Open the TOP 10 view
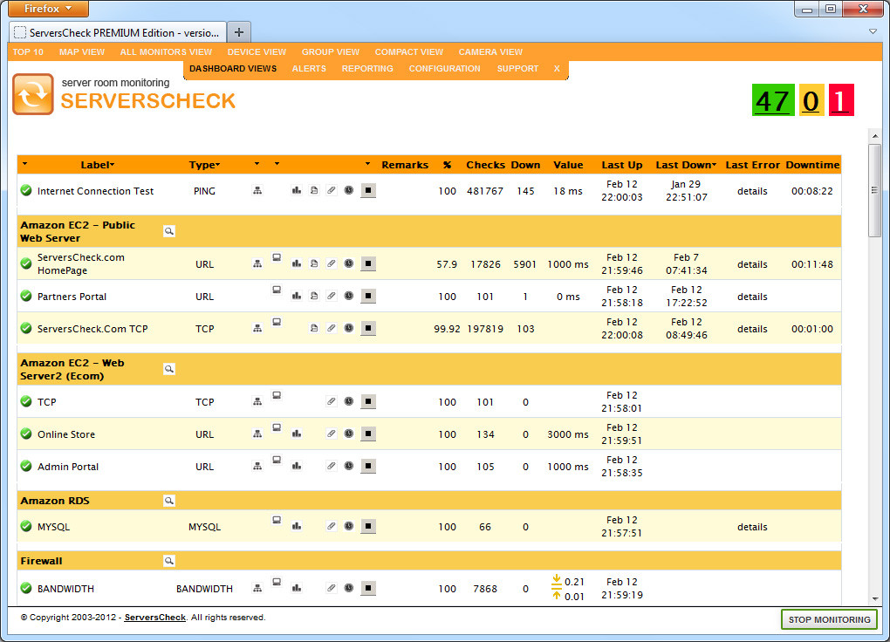The width and height of the screenshot is (890, 642). (x=28, y=51)
